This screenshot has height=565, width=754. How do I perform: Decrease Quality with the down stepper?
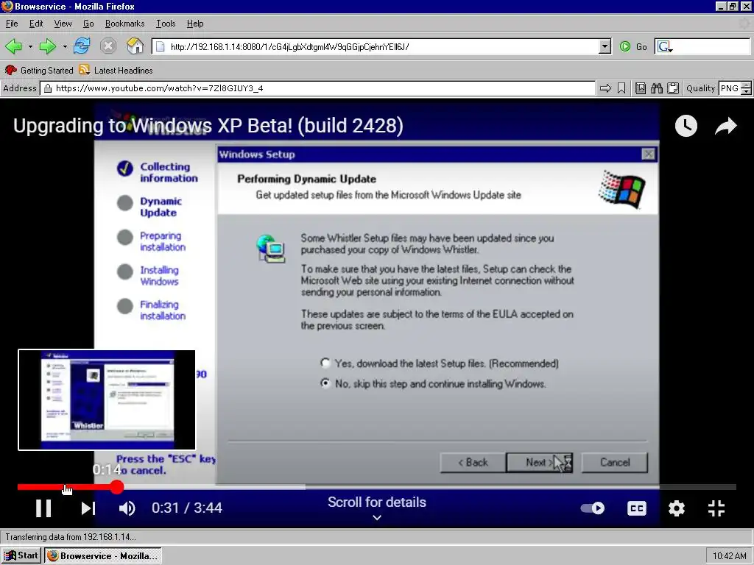(746, 92)
